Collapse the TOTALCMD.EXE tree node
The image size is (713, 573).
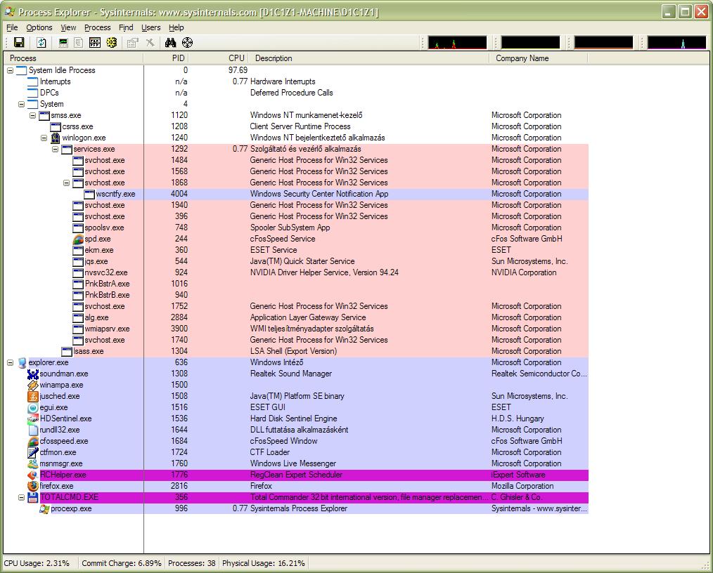(x=21, y=497)
